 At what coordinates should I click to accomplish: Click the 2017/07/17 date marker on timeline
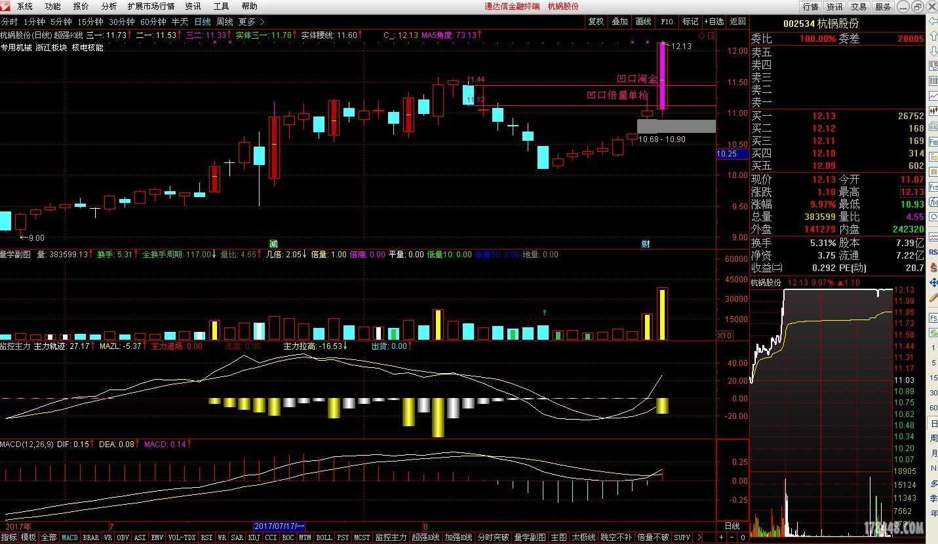[279, 526]
